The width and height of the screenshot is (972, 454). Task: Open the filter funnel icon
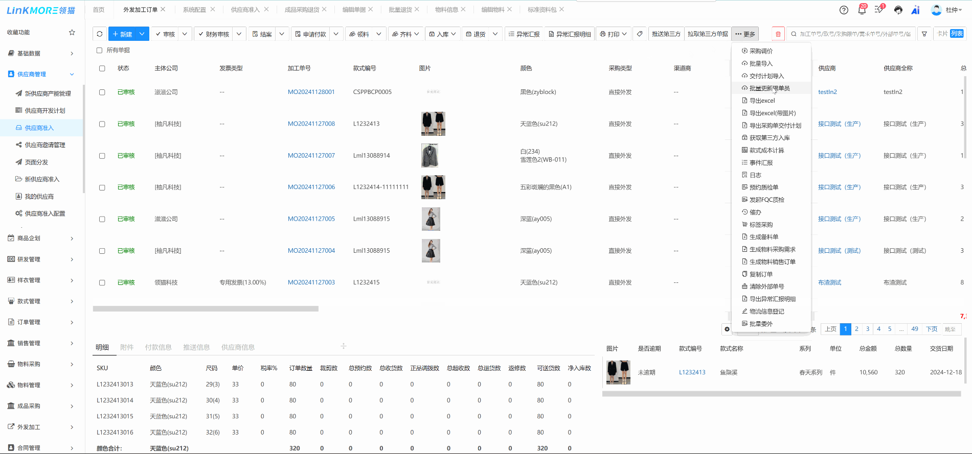(924, 34)
